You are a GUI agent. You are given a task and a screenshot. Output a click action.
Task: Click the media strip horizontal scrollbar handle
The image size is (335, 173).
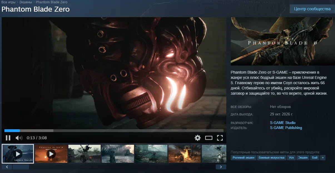tap(21, 167)
